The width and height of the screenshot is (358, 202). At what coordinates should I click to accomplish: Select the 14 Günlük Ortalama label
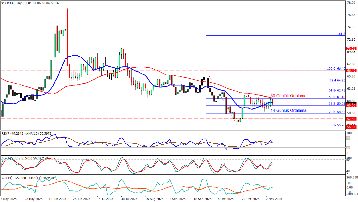point(288,111)
